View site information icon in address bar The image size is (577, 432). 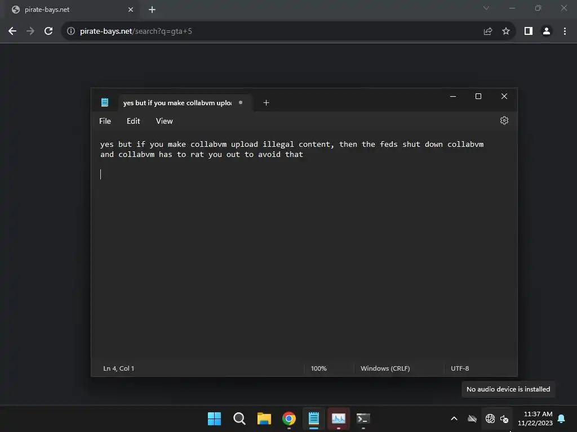click(x=70, y=31)
